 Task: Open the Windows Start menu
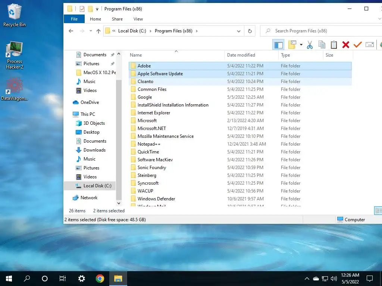click(9, 279)
